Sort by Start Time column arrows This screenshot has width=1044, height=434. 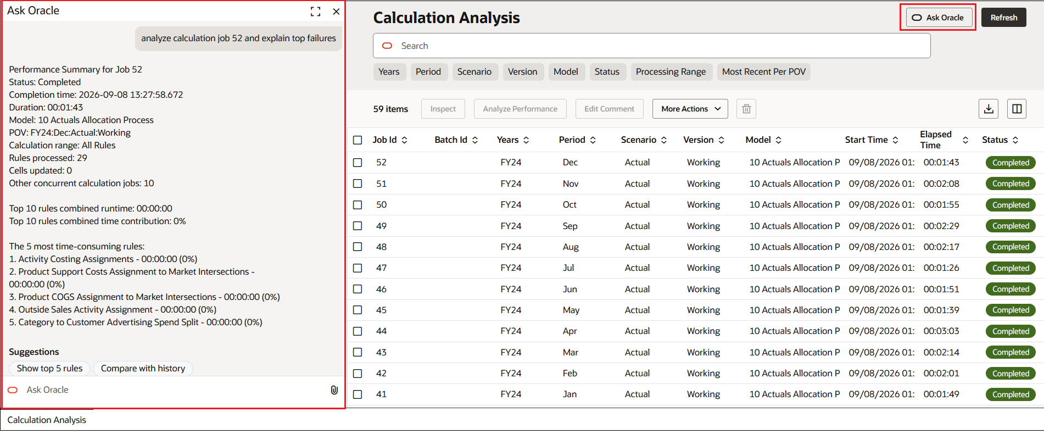point(896,140)
